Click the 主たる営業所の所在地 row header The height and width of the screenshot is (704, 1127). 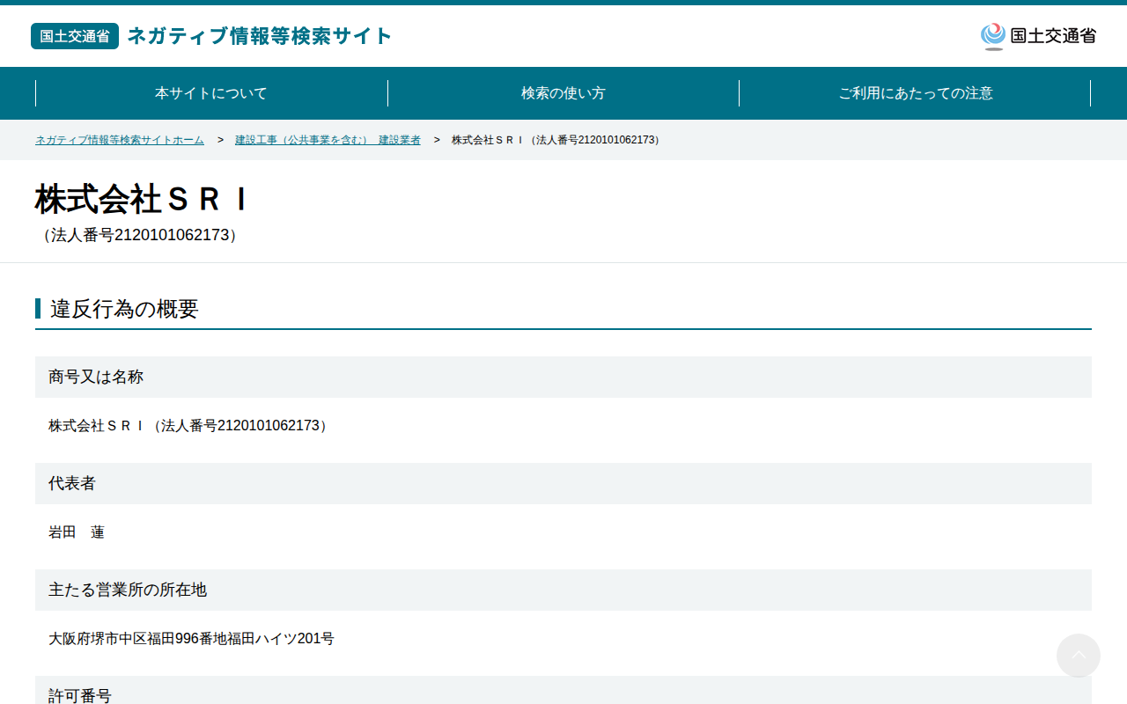tap(563, 590)
